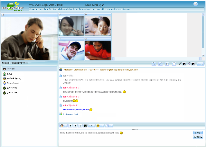This screenshot has height=147, width=206.
Task: Open the chat background style dropdown
Action: [109, 126]
